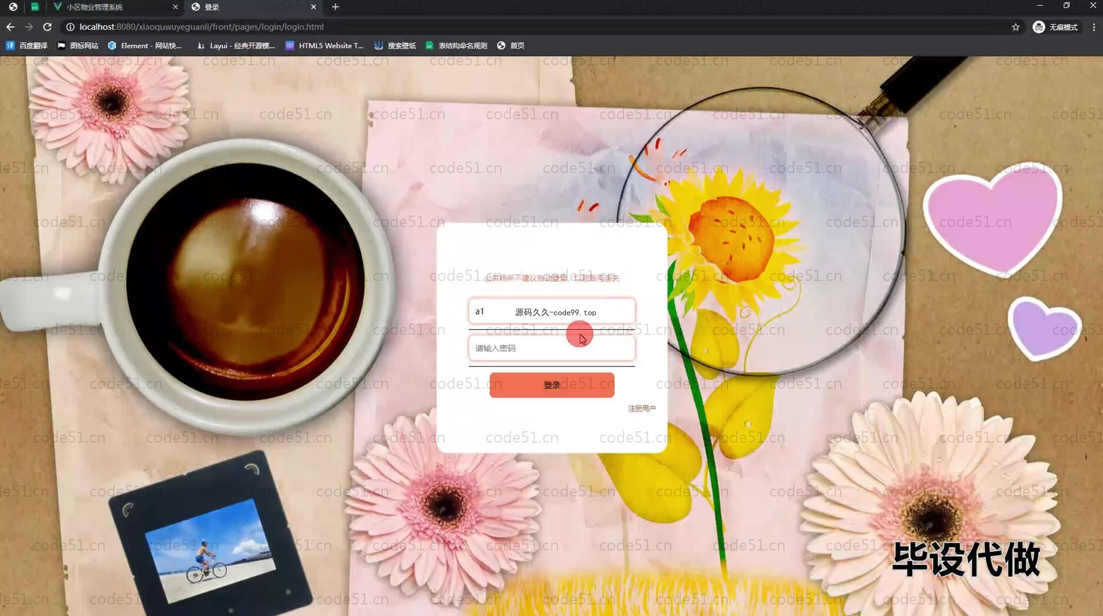Screen dimensions: 1103x616
Task: Click the red 登录 button
Action: point(551,385)
